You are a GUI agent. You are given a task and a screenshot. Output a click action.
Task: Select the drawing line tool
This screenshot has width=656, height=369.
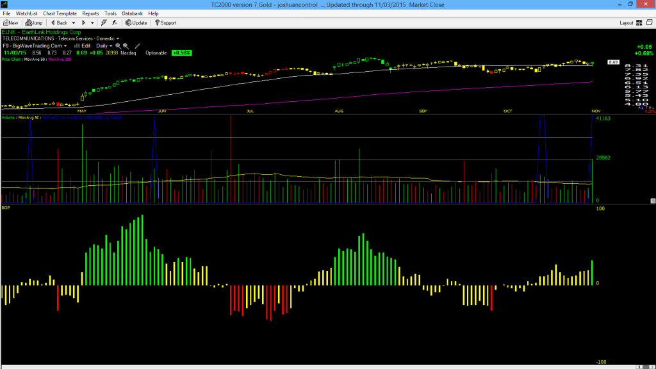point(137,46)
